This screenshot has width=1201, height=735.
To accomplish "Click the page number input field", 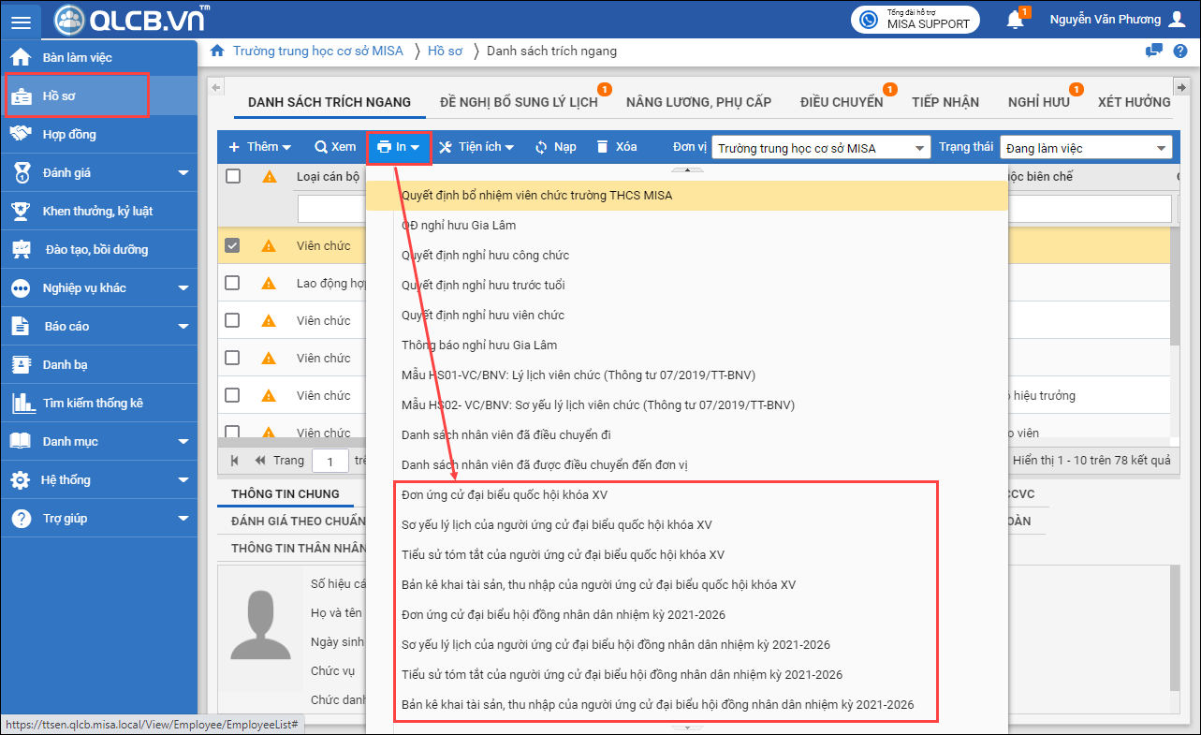I will (x=330, y=461).
